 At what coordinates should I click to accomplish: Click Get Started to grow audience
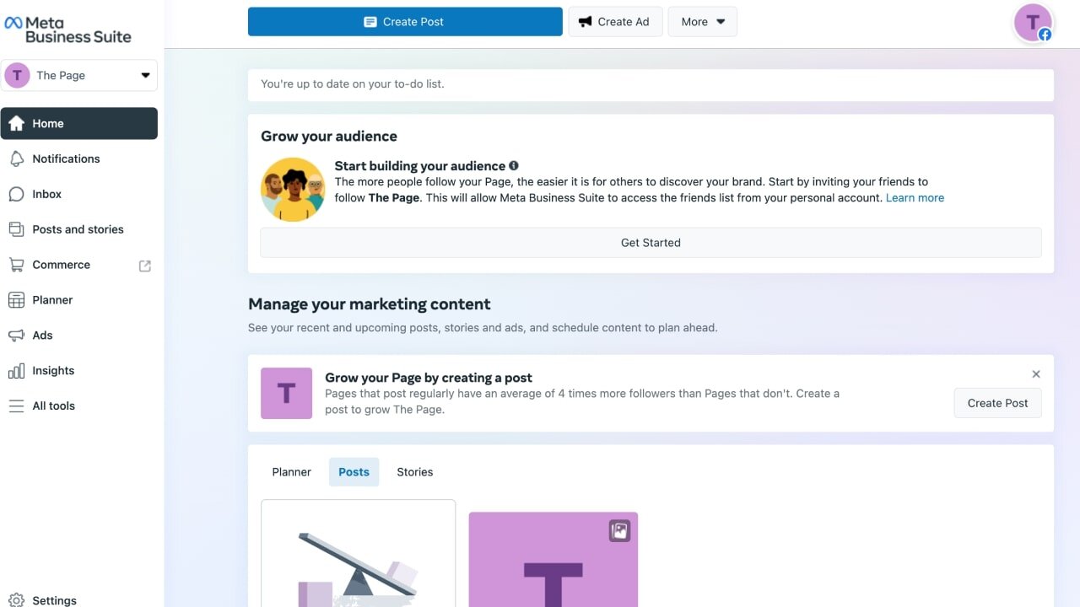pos(651,243)
